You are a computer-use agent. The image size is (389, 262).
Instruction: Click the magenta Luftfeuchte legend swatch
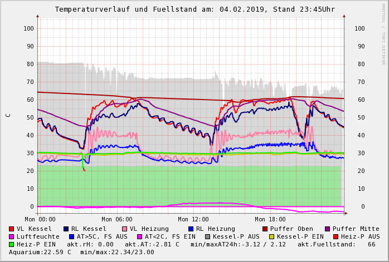tap(12, 236)
